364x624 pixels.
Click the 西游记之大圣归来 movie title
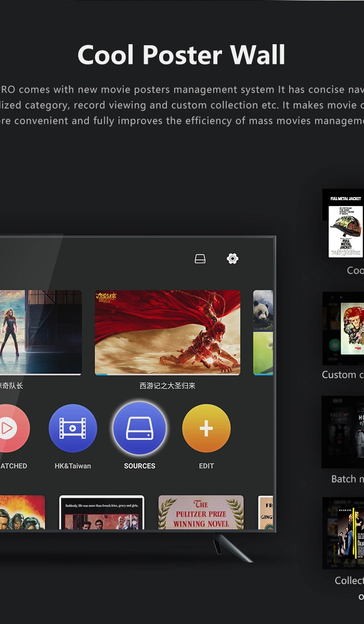pos(167,386)
